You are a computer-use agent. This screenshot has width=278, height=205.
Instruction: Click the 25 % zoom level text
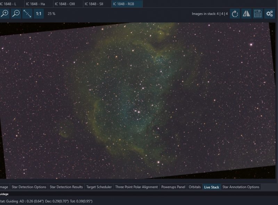pos(51,14)
